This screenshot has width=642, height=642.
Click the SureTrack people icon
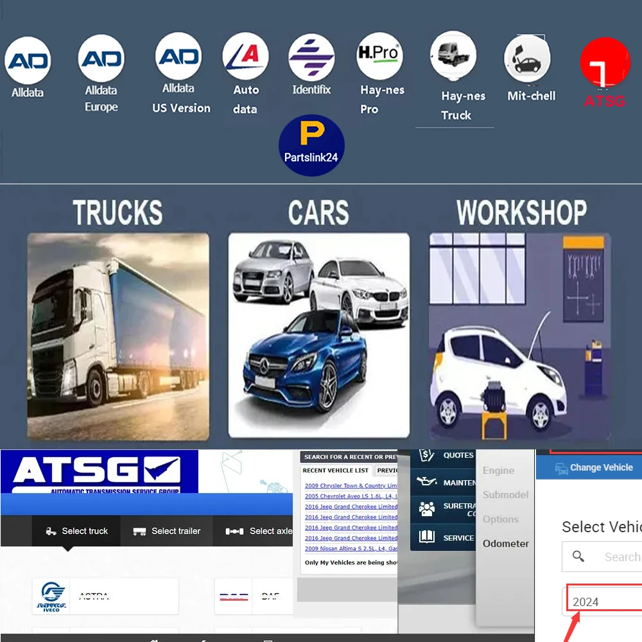[x=427, y=509]
